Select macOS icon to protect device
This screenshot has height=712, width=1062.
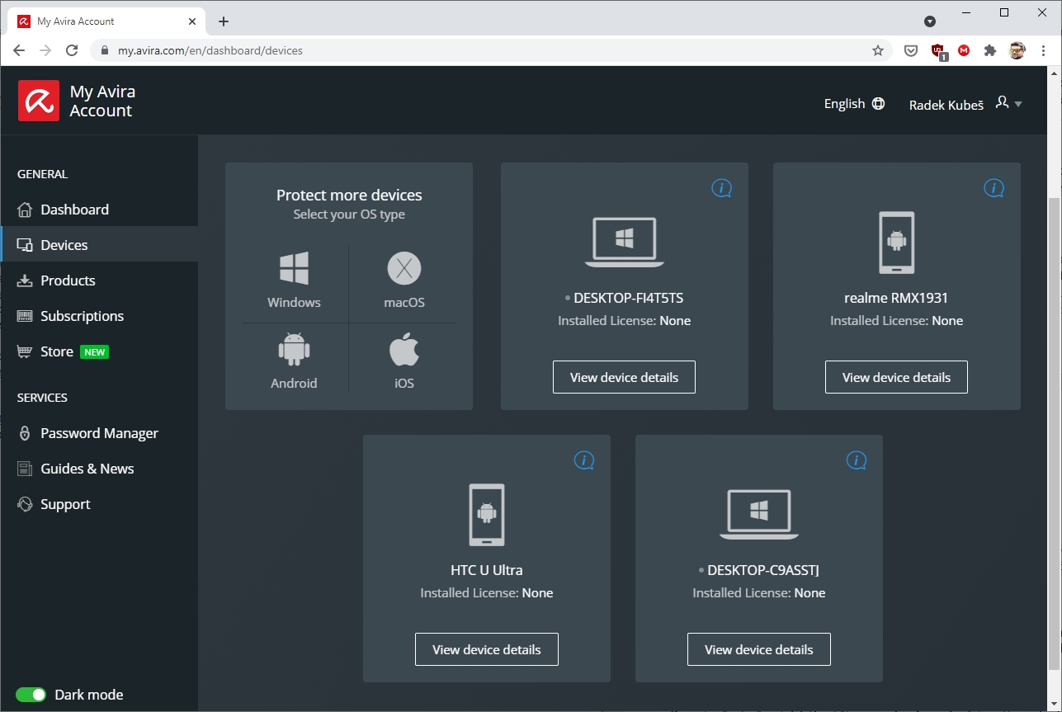click(404, 268)
